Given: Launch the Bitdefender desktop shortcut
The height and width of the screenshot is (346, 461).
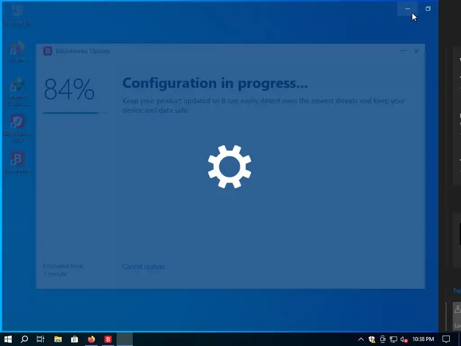Looking at the screenshot, I should pos(18,162).
